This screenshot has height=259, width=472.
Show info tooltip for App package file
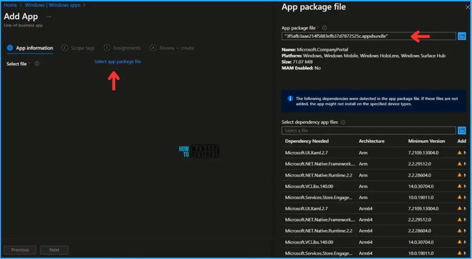(x=324, y=28)
